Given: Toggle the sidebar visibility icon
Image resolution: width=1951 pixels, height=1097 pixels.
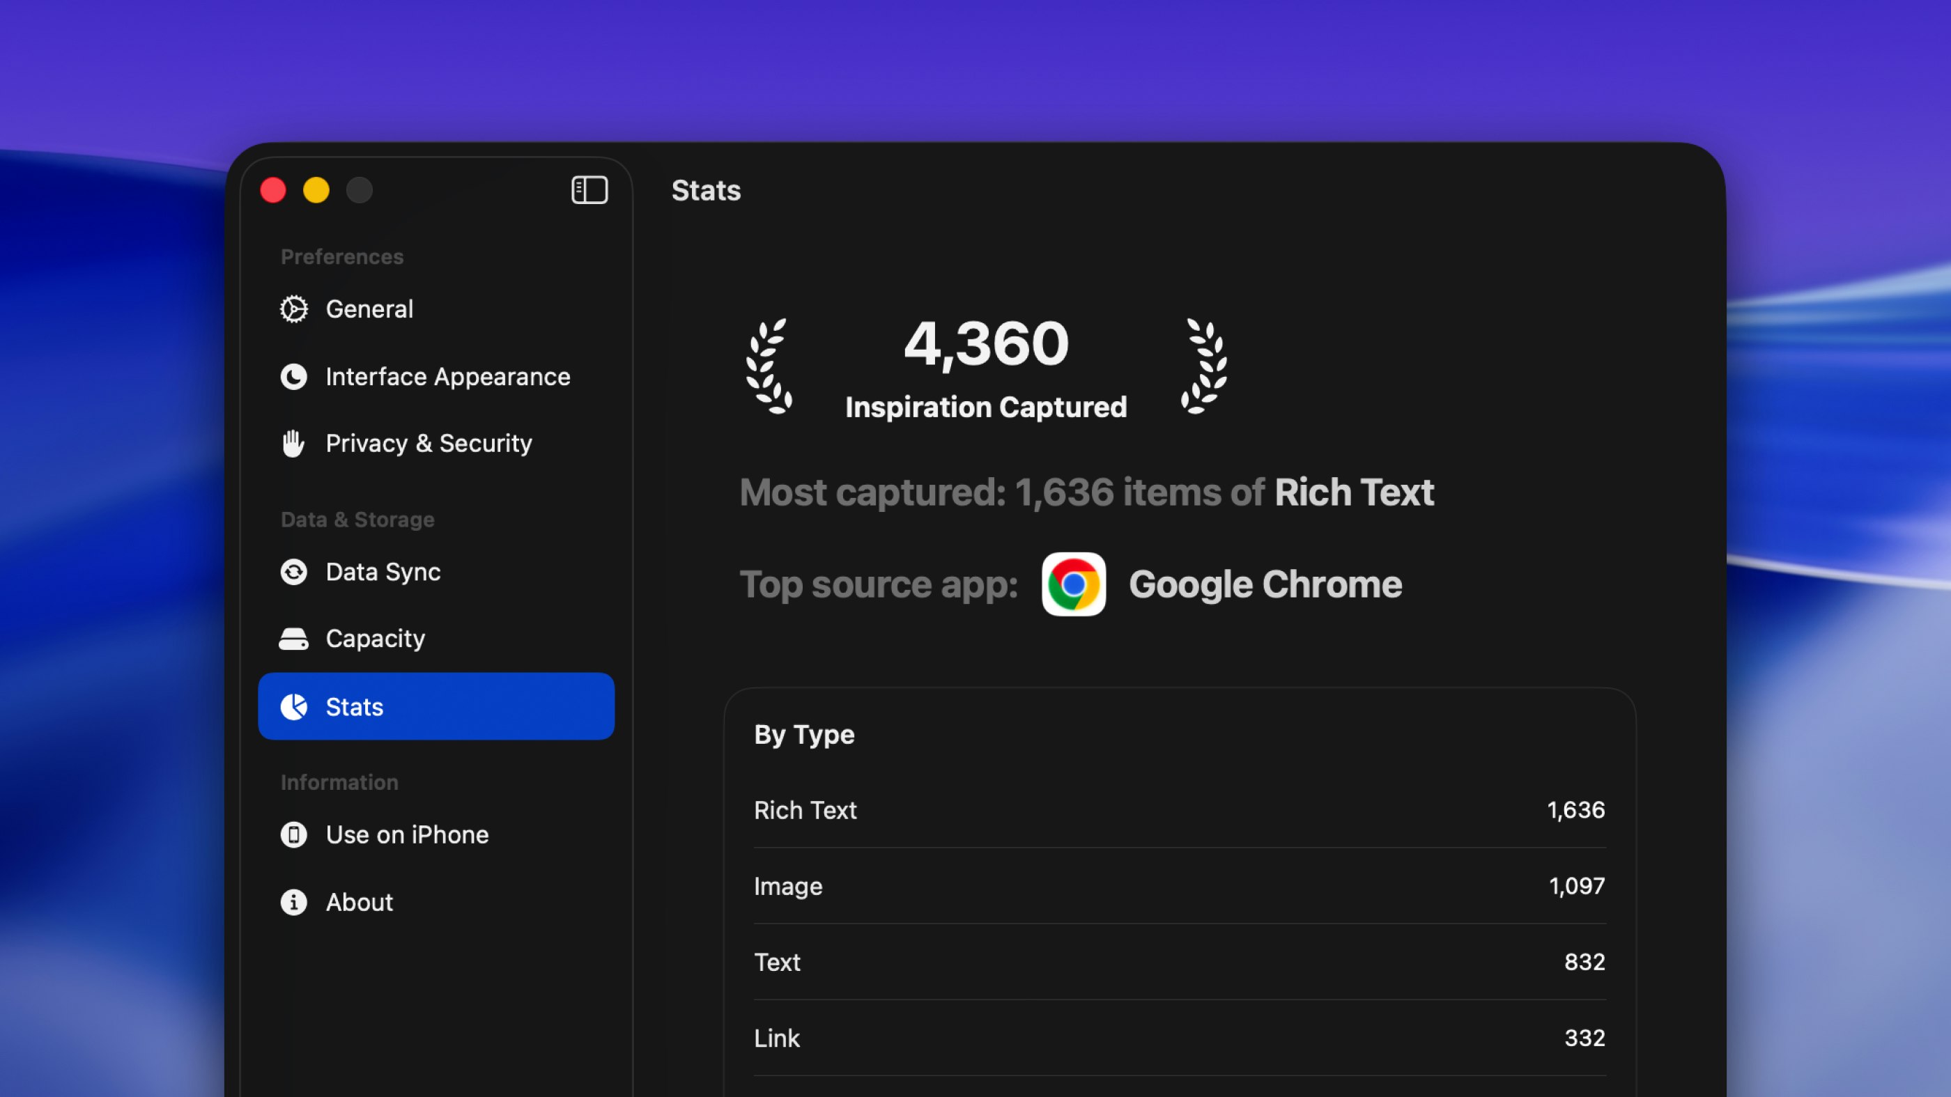Looking at the screenshot, I should 589,190.
